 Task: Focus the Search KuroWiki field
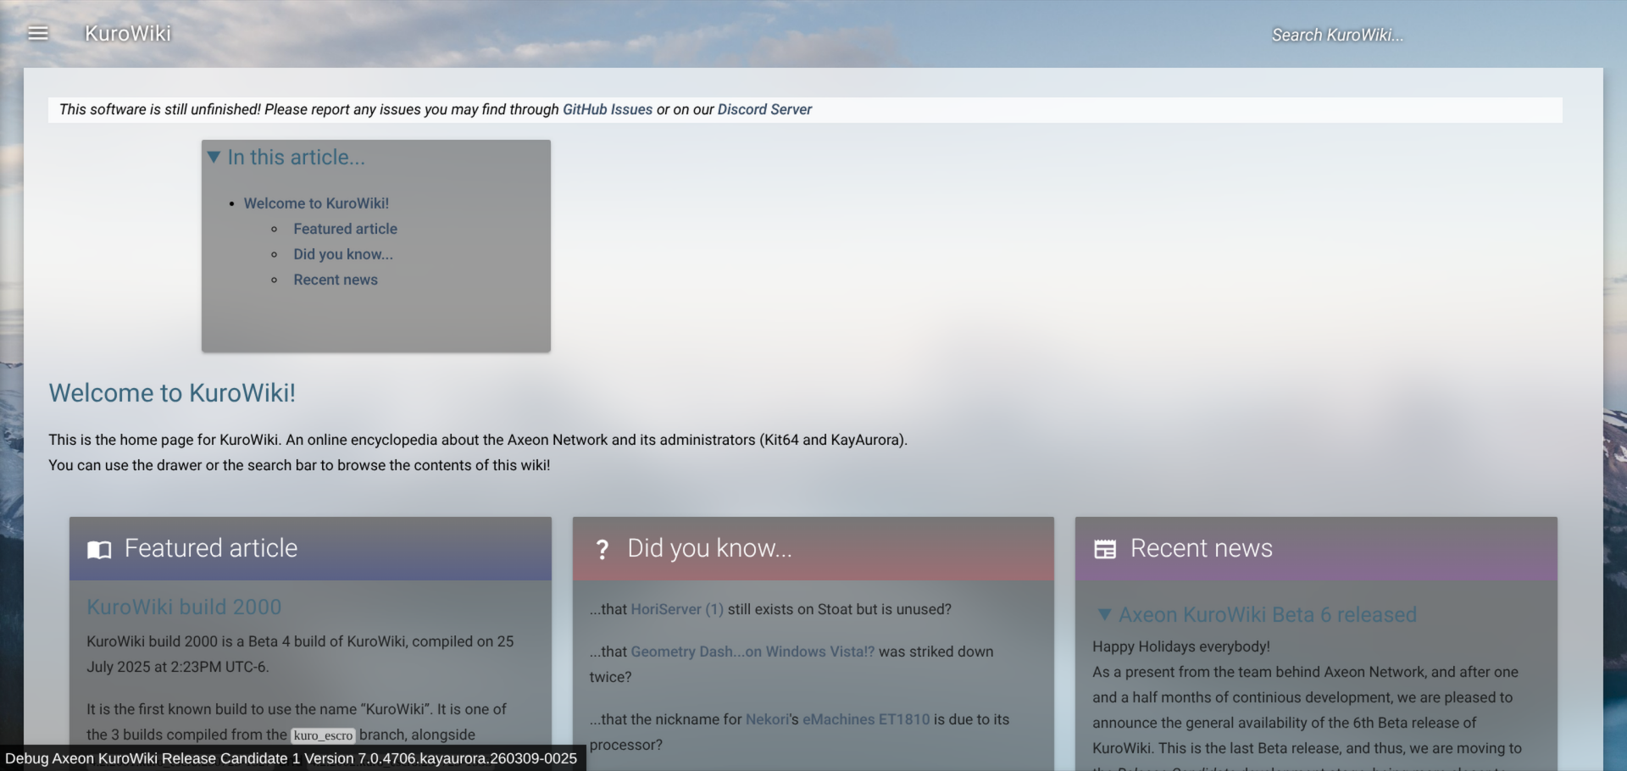[x=1337, y=35]
